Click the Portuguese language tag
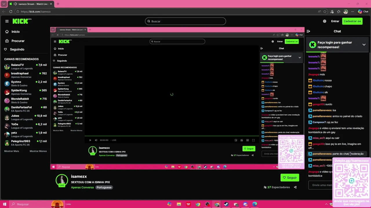 pos(104,187)
